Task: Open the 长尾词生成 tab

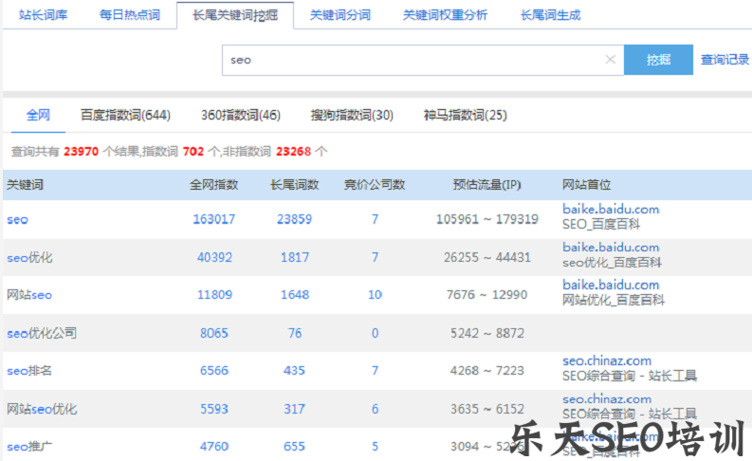Action: tap(550, 15)
